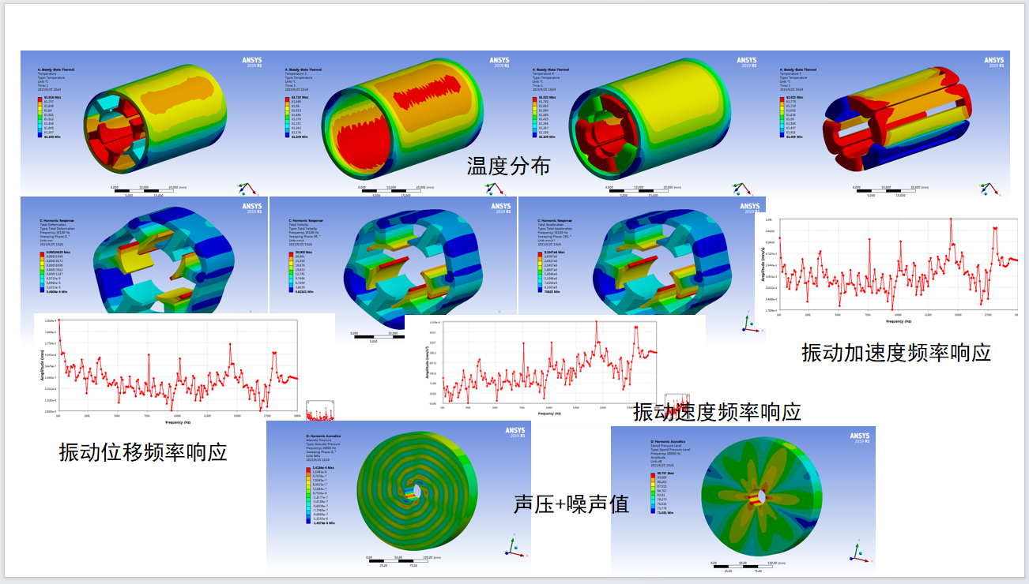
Task: Click the color legend of the Temperature 3 image
Action: tap(793, 117)
